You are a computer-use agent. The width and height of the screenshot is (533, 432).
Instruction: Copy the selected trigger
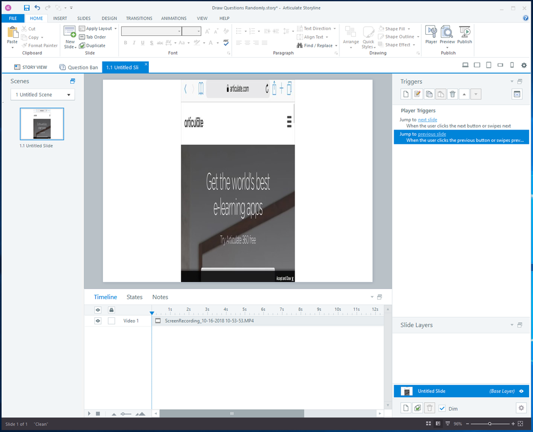[429, 94]
